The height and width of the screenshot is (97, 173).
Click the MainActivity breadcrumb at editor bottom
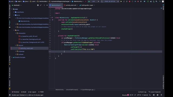click(x=59, y=90)
